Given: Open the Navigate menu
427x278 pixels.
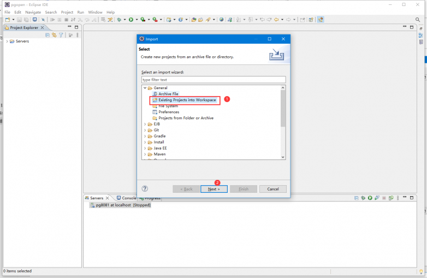Looking at the screenshot, I should coord(33,12).
